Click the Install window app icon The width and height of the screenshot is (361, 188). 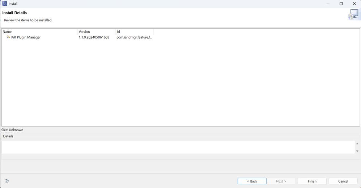pyautogui.click(x=5, y=4)
